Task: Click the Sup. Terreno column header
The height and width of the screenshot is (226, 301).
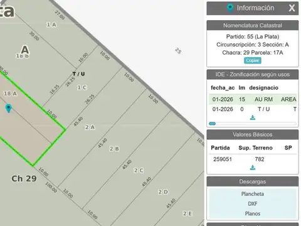Action: [255, 148]
